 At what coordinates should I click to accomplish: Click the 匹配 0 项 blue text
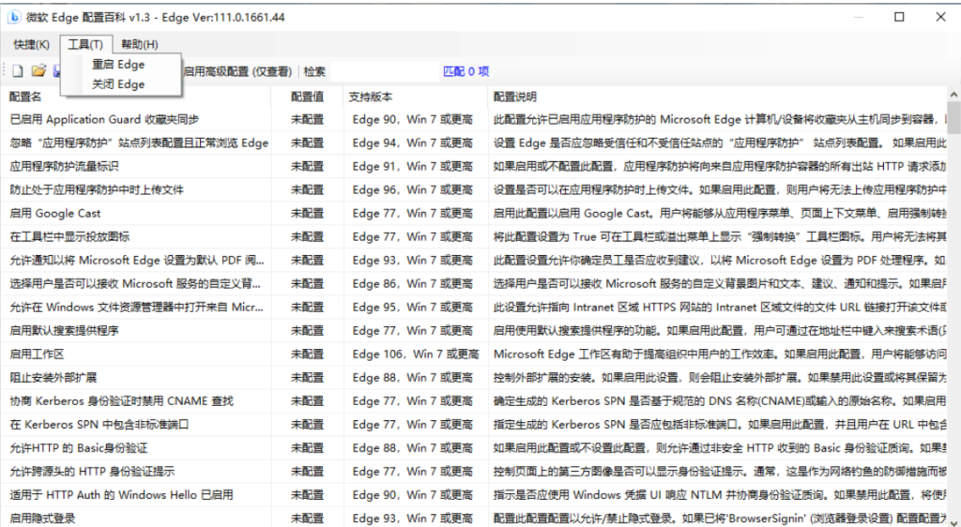tap(465, 71)
